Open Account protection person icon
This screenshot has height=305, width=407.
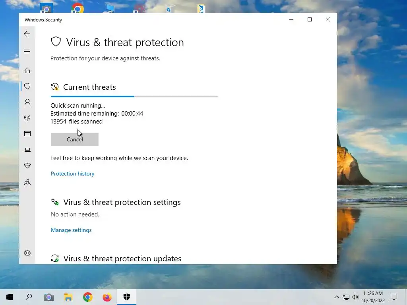click(27, 102)
